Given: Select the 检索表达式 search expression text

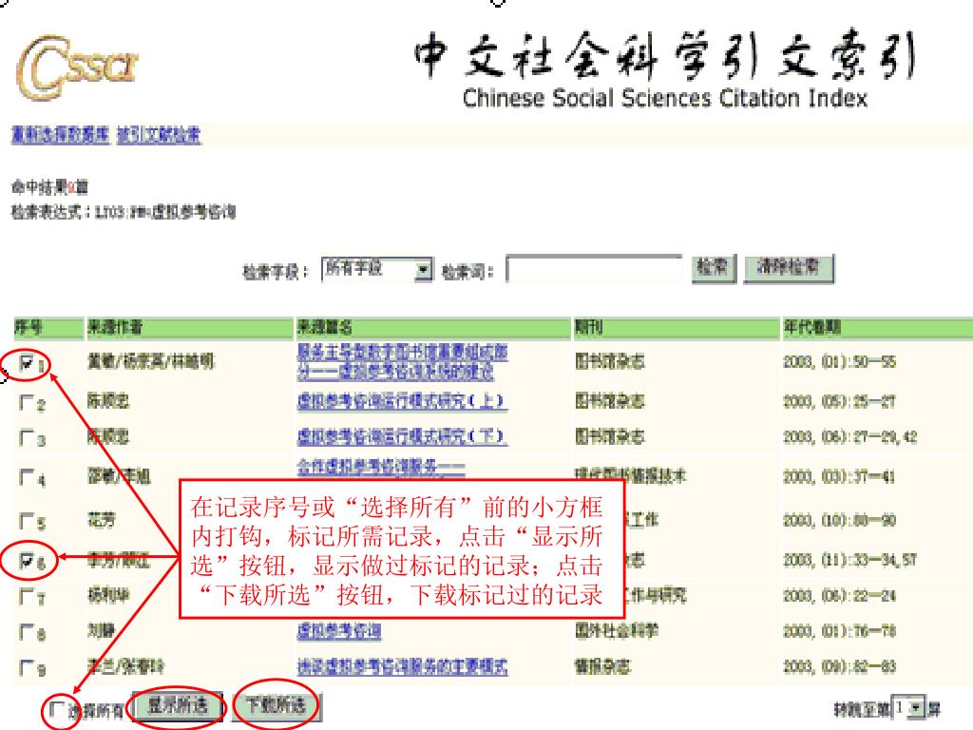Looking at the screenshot, I should (x=124, y=212).
